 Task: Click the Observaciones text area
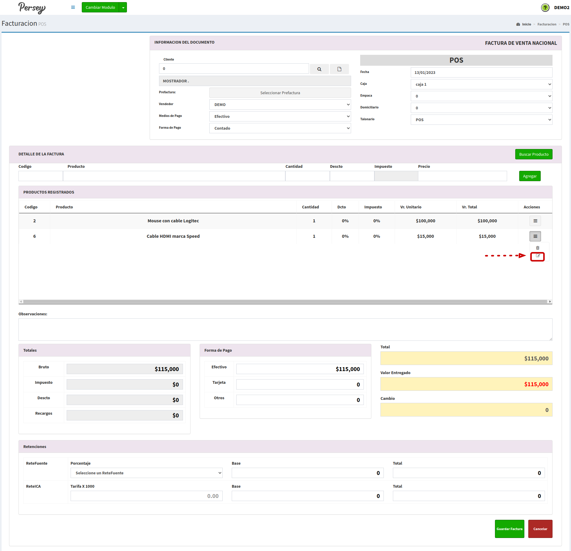coord(285,329)
